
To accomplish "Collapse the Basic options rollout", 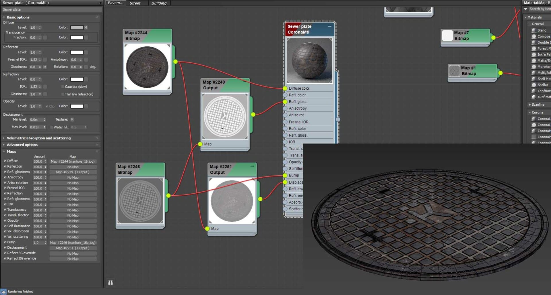I will 18,17.
